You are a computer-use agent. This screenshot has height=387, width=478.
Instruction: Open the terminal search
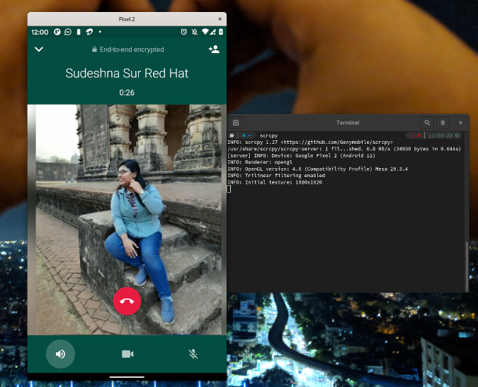tap(427, 123)
